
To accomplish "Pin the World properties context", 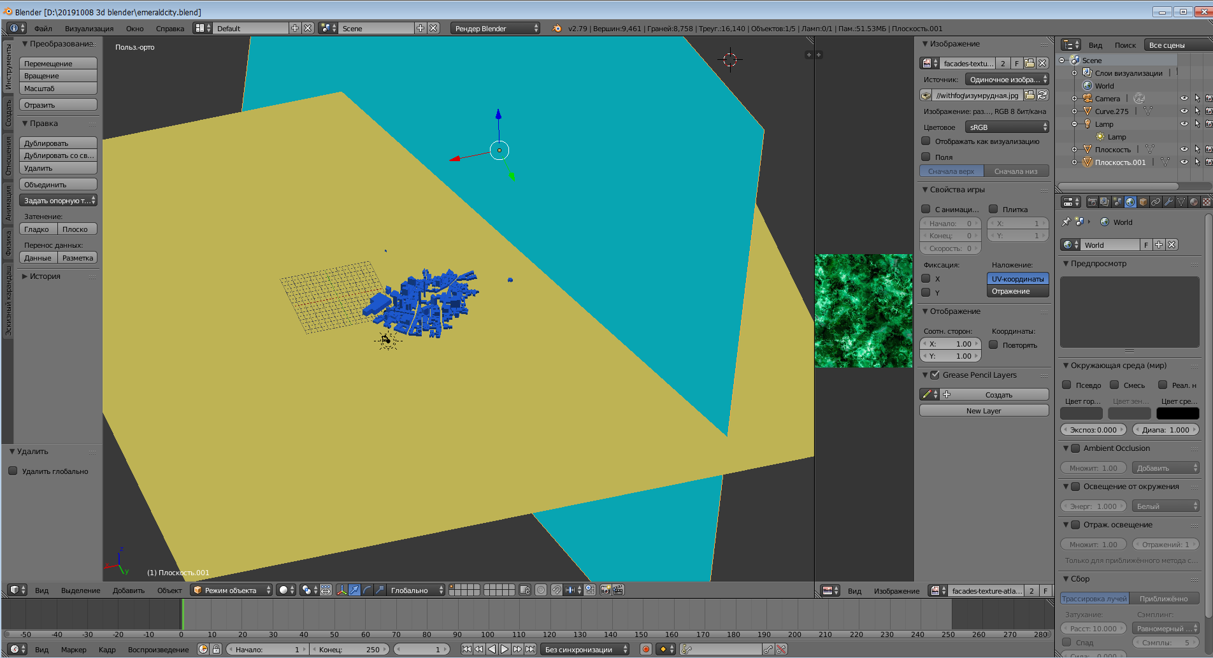I will (1066, 222).
